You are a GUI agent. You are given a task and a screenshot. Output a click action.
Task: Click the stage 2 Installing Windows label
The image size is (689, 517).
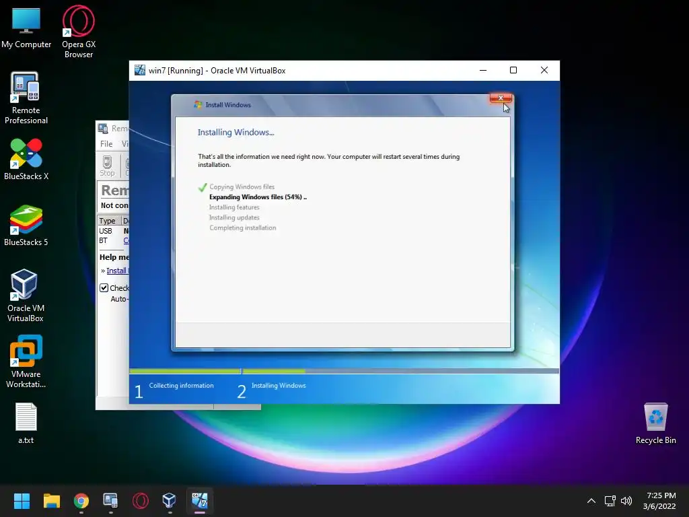pos(279,386)
